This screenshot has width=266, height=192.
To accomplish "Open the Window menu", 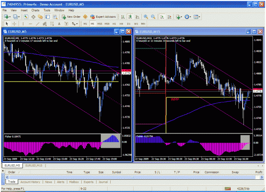I will pos(59,10).
